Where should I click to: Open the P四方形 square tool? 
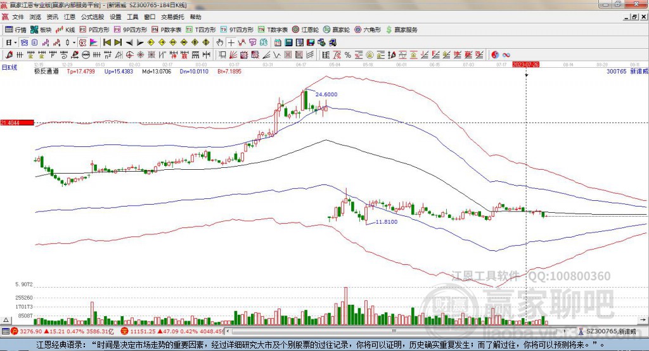coord(94,30)
